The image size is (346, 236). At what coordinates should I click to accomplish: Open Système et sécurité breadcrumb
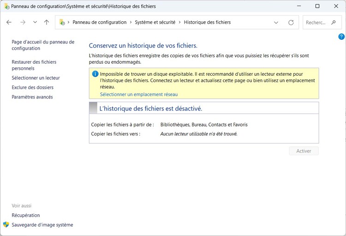pyautogui.click(x=155, y=22)
